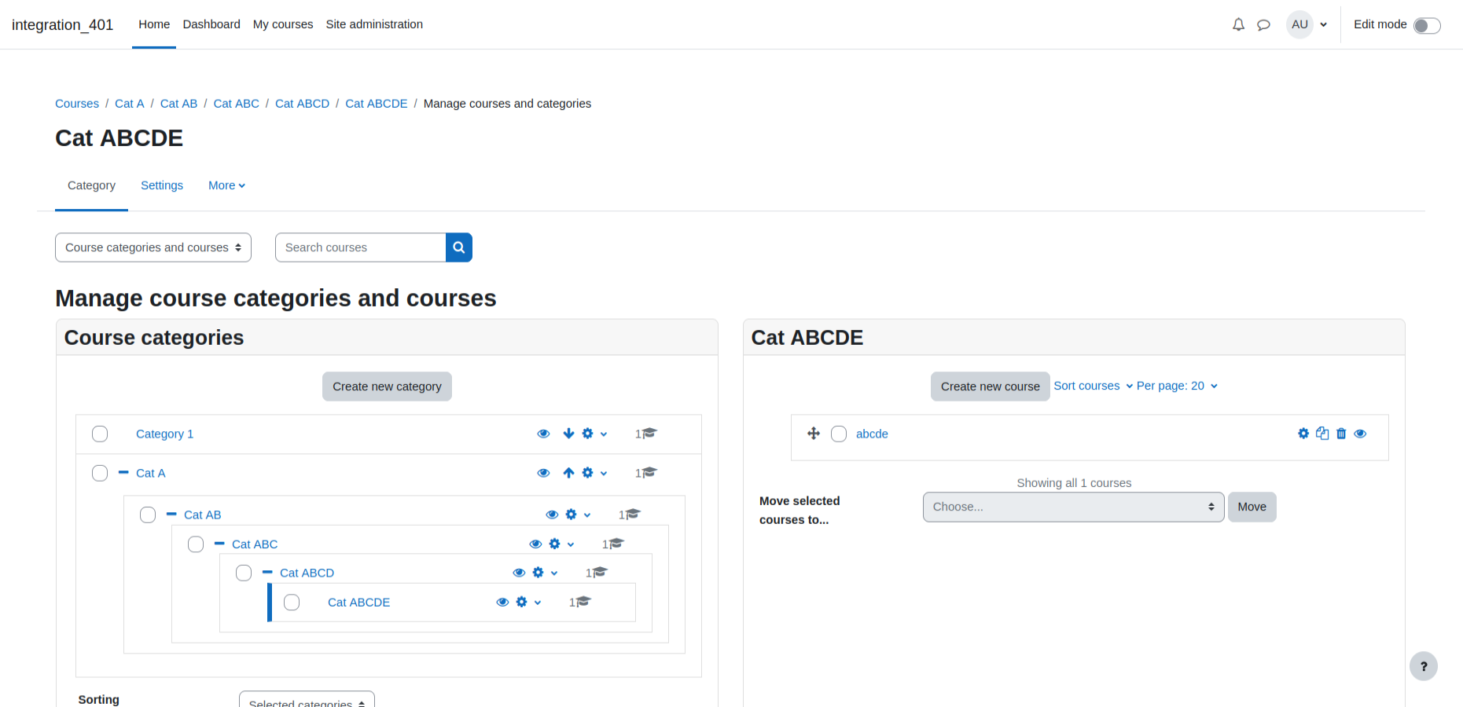Viewport: 1463px width, 707px height.
Task: Open Course categories and courses view selector
Action: click(x=153, y=247)
